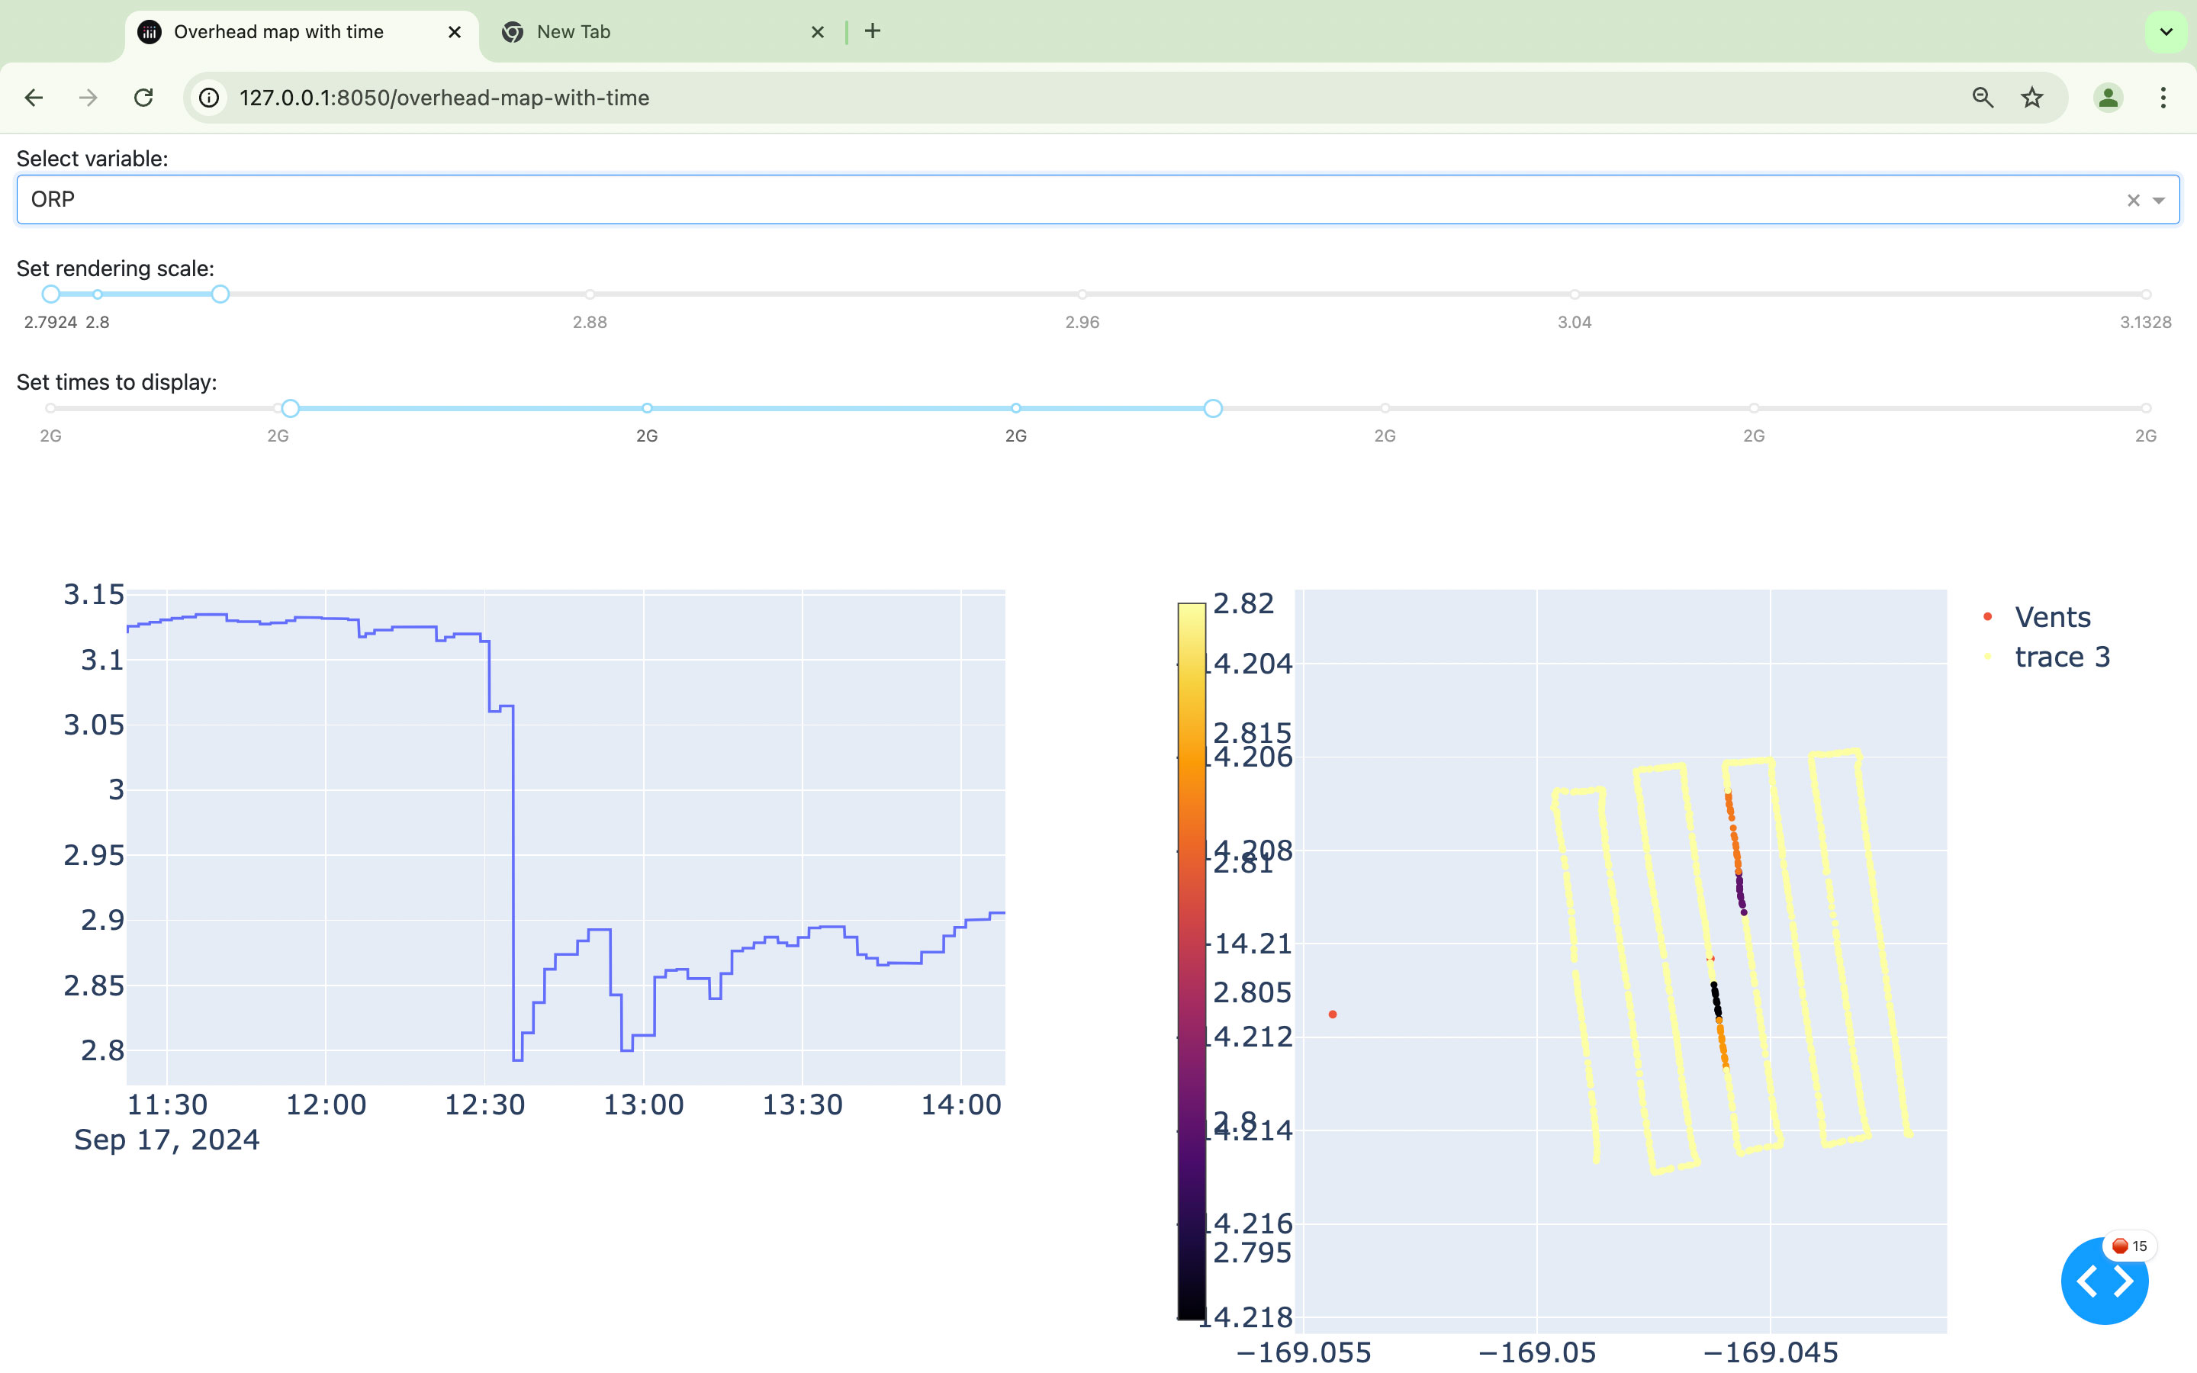2197x1373 pixels.
Task: Bookmark this page with the star icon
Action: pos(2031,98)
